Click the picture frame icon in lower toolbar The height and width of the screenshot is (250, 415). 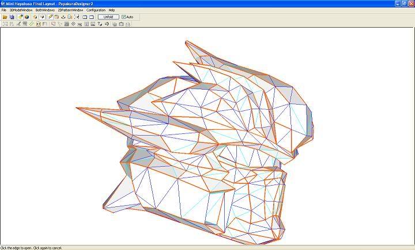pyautogui.click(x=93, y=24)
